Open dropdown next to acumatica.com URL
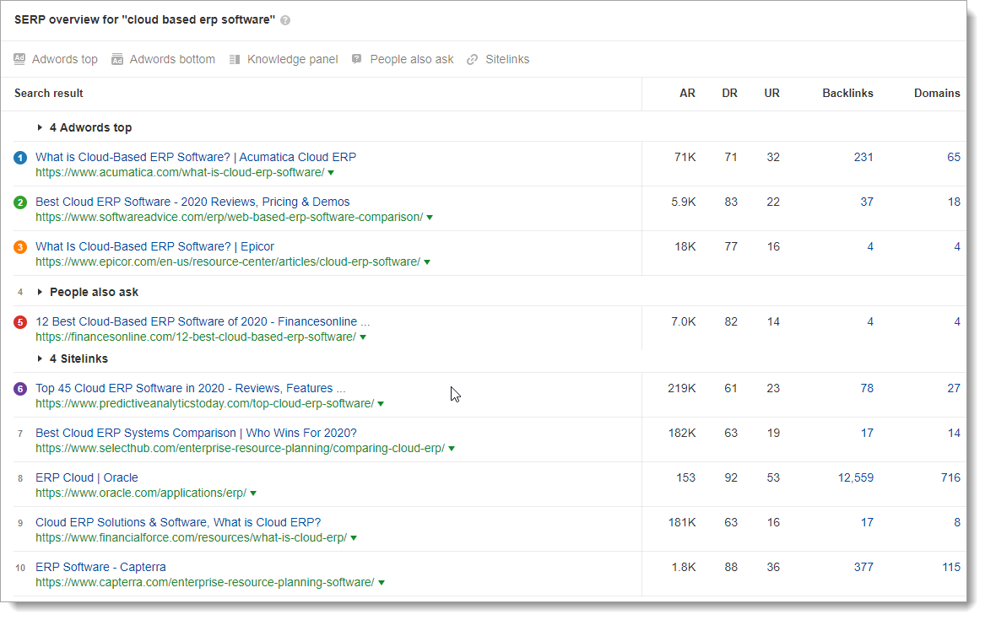This screenshot has width=985, height=620. tap(331, 173)
